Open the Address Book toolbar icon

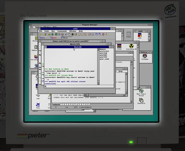pyautogui.click(x=76, y=35)
